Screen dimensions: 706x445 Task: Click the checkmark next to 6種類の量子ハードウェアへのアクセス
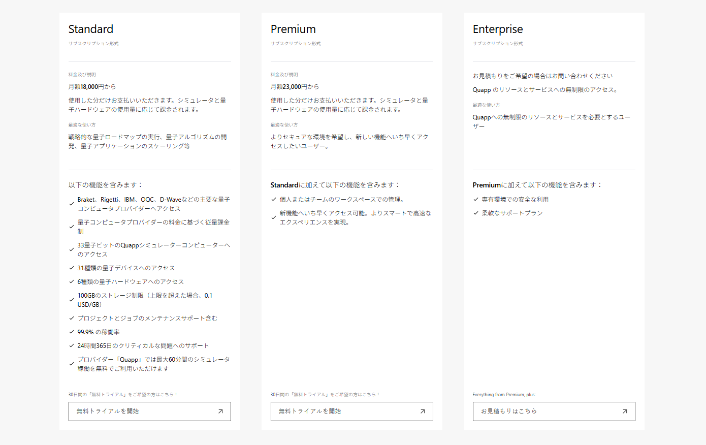72,282
